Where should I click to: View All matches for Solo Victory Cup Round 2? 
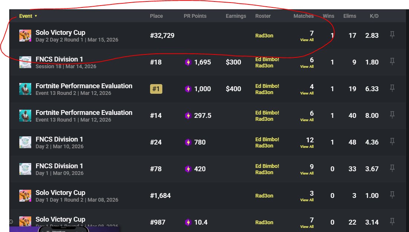pyautogui.click(x=307, y=200)
